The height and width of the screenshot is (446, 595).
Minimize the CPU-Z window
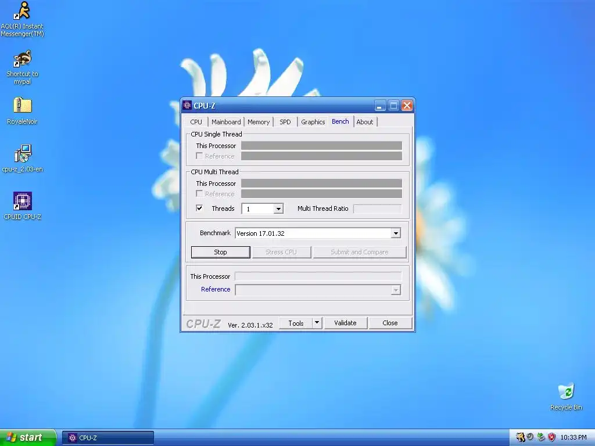click(x=379, y=106)
